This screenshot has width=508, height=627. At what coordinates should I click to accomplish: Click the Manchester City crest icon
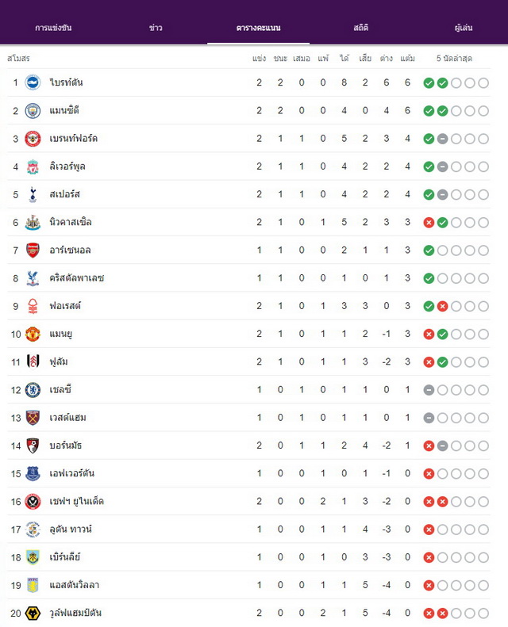coord(33,110)
